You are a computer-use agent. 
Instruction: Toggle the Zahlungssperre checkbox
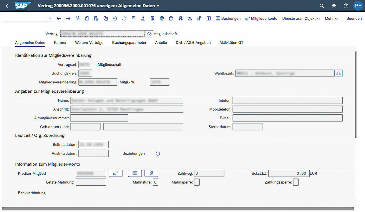(296, 182)
